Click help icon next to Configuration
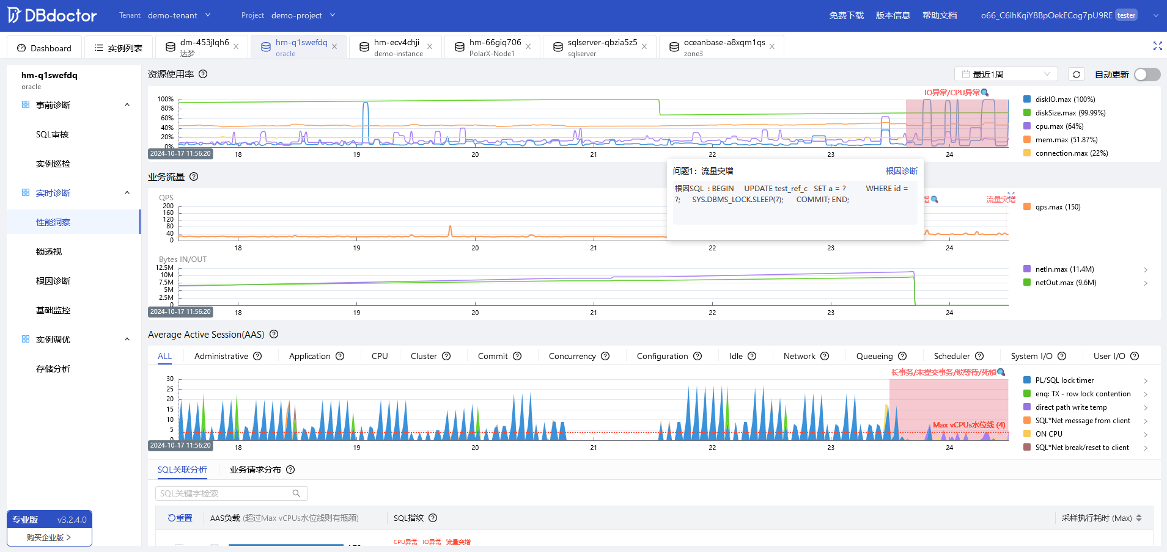Image resolution: width=1167 pixels, height=552 pixels. (698, 356)
